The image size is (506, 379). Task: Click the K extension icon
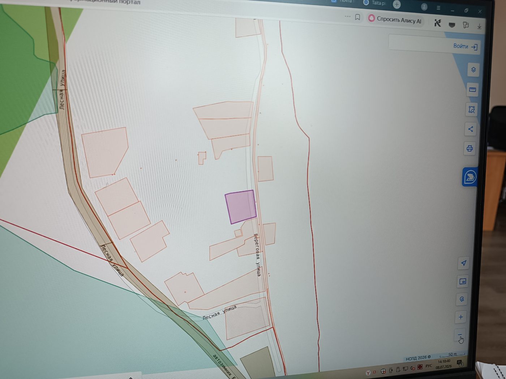(x=438, y=23)
